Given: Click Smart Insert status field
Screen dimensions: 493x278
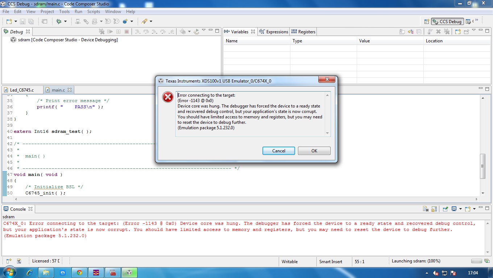Looking at the screenshot, I should [x=331, y=261].
